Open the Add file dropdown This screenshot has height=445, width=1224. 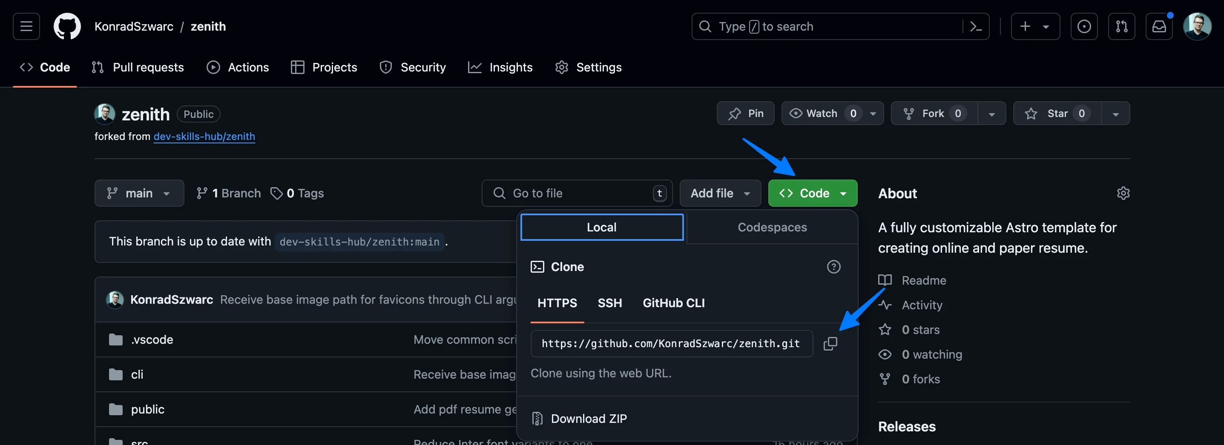(720, 193)
